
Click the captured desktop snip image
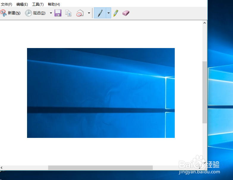[x=101, y=93]
